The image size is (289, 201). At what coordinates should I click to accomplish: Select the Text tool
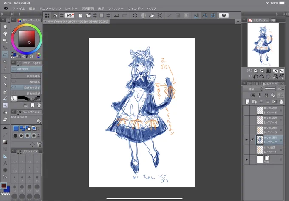pos(6,163)
